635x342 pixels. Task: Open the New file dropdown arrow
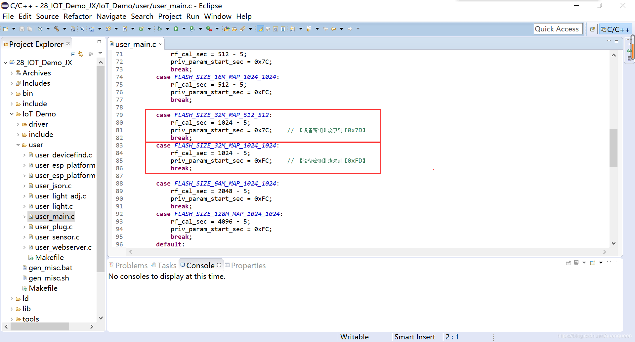(x=14, y=29)
